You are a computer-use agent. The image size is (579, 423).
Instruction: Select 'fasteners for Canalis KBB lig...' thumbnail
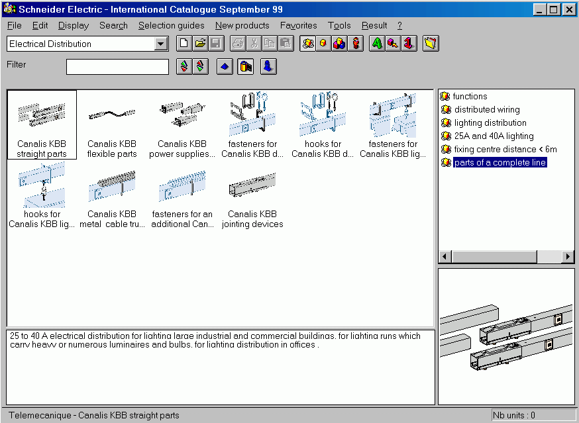click(x=393, y=124)
